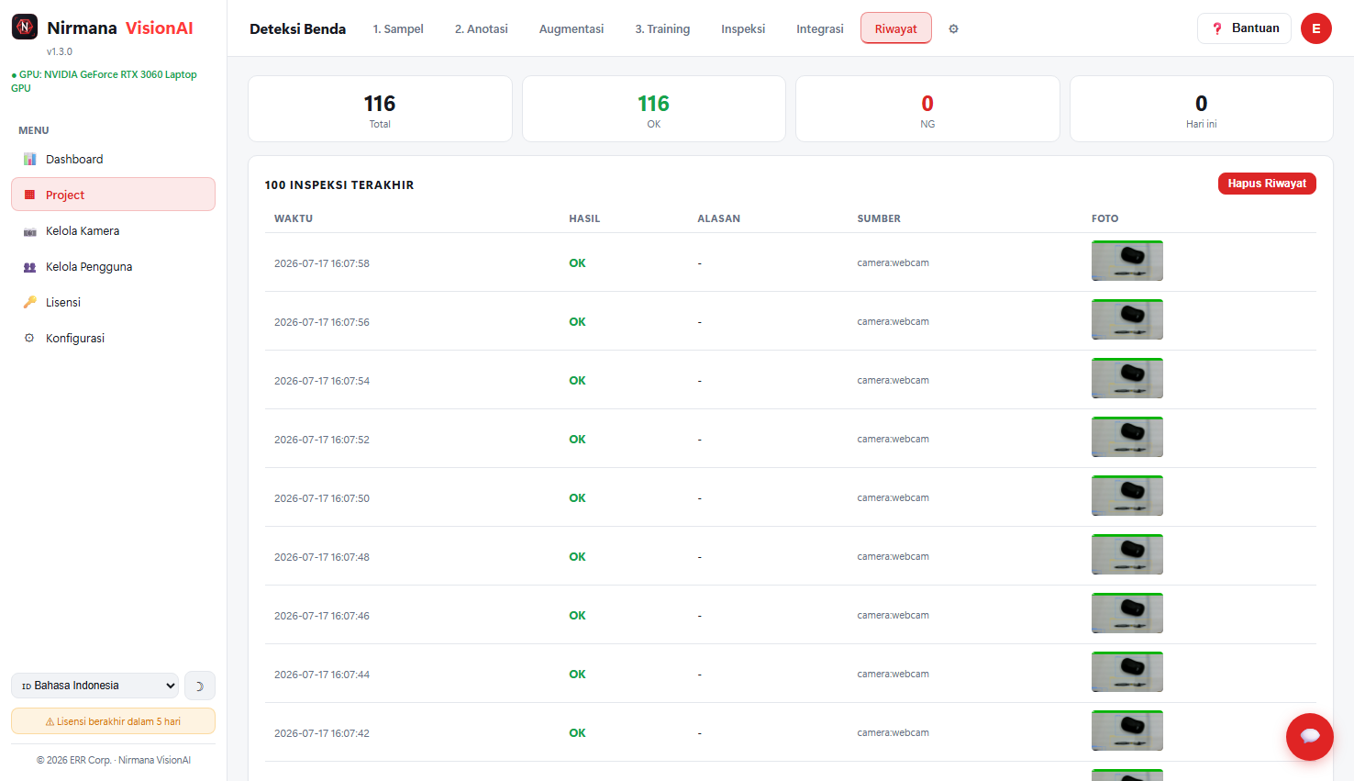Open Kelola Kamera menu item
This screenshot has width=1354, height=781.
pyautogui.click(x=113, y=230)
